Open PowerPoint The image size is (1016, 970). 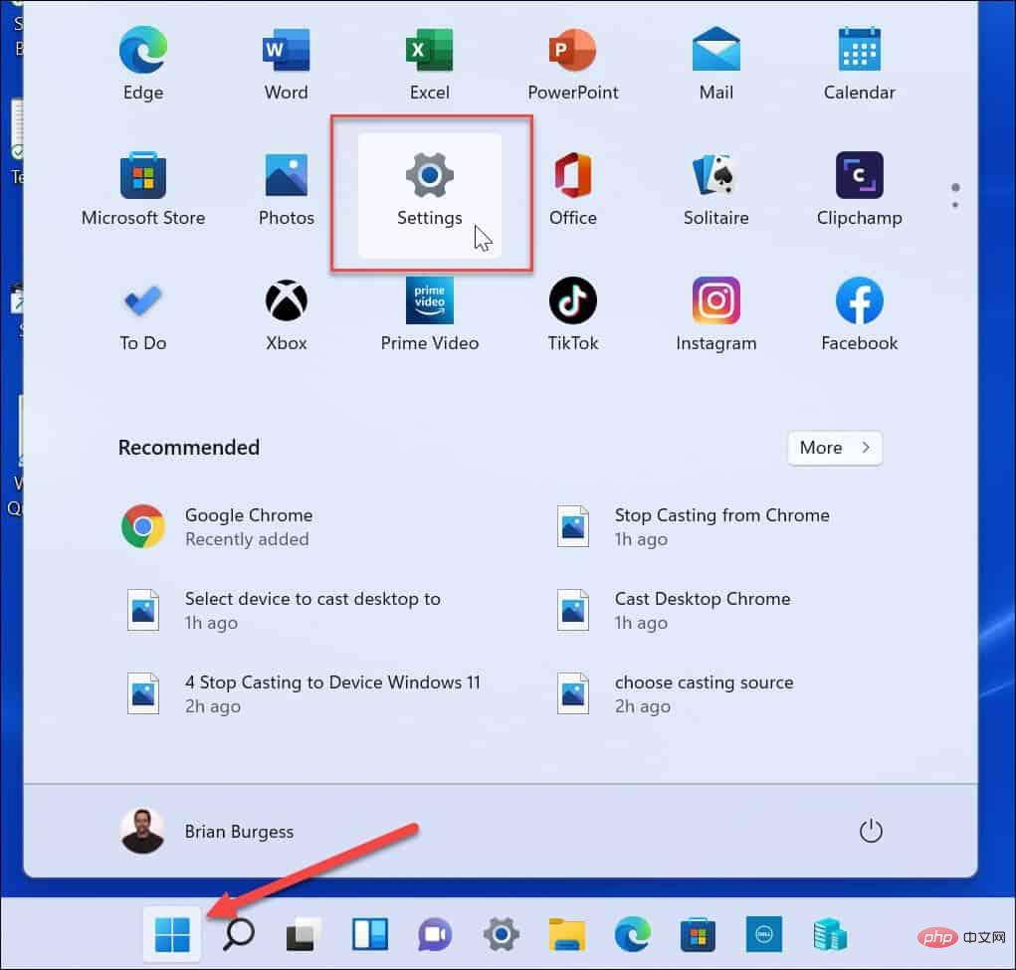[x=572, y=63]
